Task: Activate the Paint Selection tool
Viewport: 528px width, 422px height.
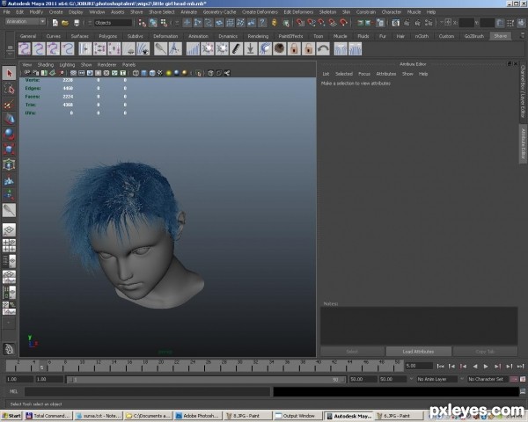Action: pos(9,105)
